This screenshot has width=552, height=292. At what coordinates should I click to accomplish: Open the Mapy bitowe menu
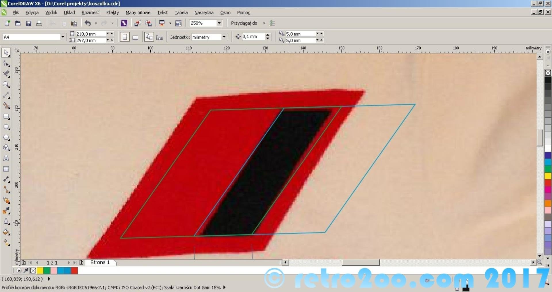coord(138,13)
